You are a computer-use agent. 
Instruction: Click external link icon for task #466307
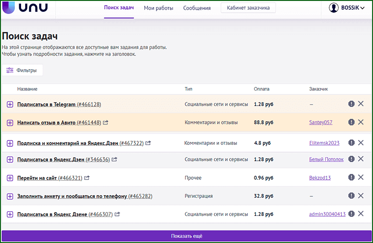coord(117,214)
